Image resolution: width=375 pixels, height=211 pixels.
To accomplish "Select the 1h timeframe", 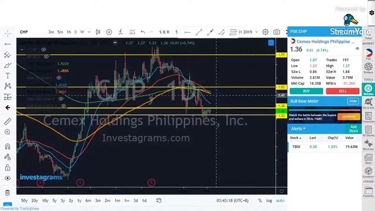I will 69,32.
